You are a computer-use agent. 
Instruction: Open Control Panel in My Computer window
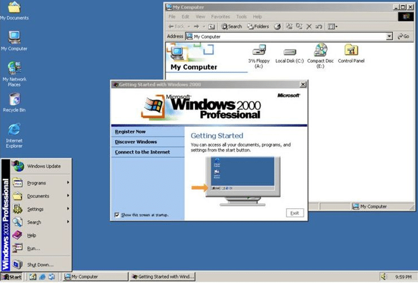click(x=351, y=54)
